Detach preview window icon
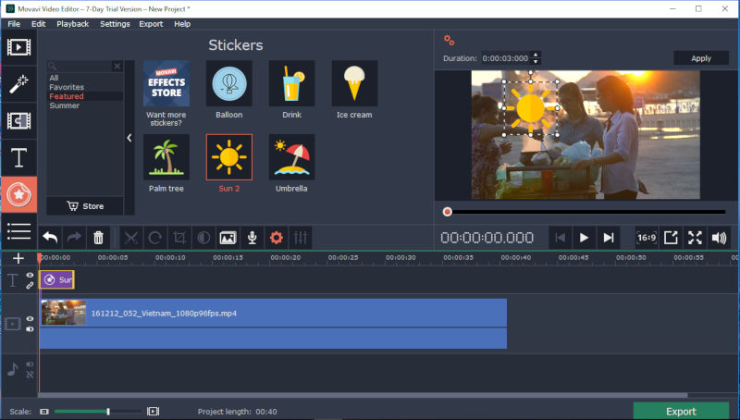 [x=671, y=238]
